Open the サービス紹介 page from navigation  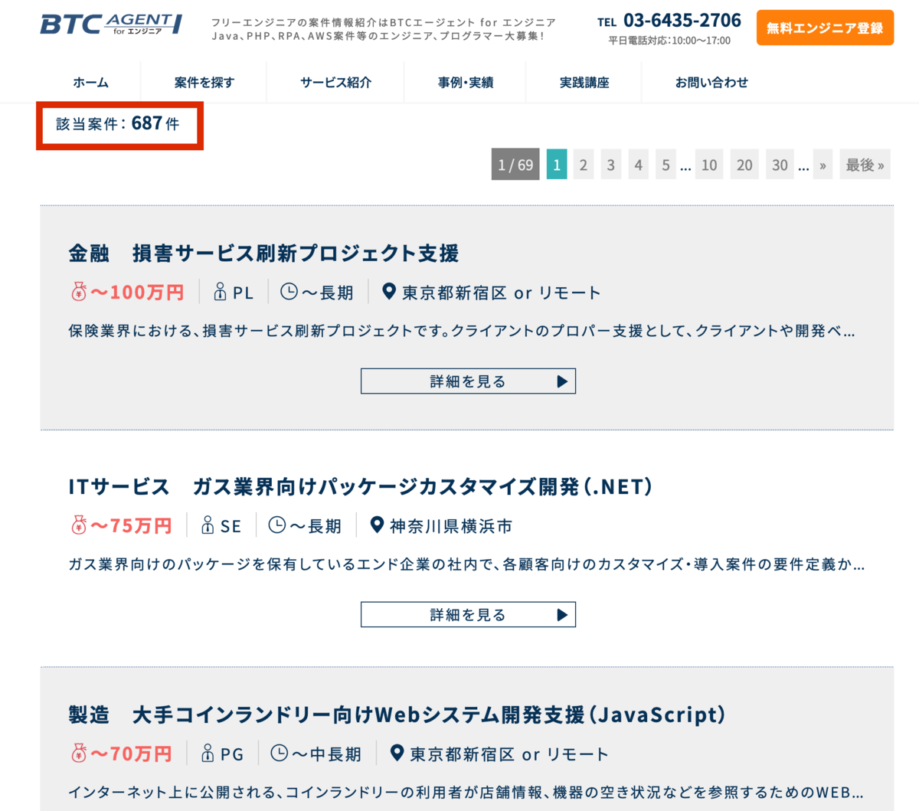coord(335,82)
